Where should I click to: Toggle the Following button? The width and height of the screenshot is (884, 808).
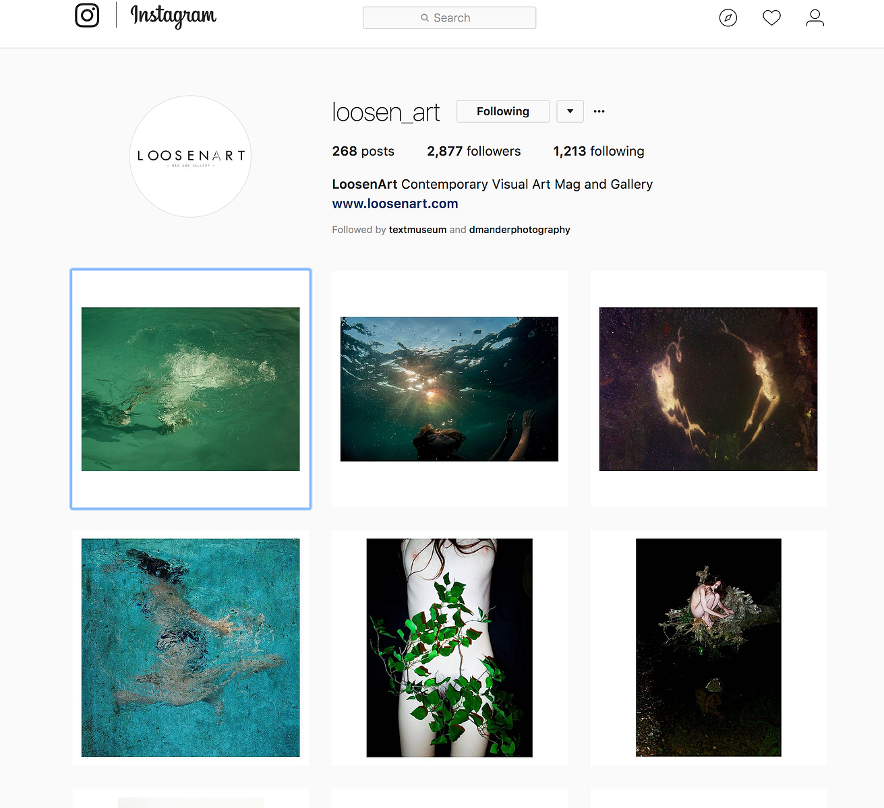[503, 111]
